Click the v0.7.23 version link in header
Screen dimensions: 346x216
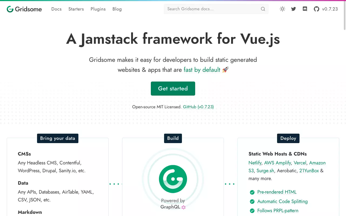coord(330,9)
